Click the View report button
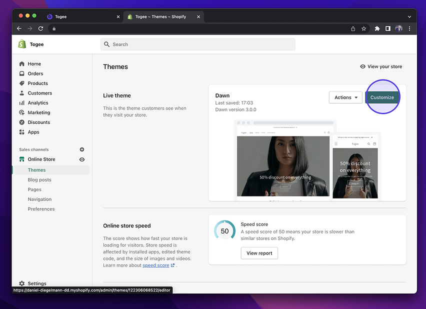 pyautogui.click(x=259, y=253)
